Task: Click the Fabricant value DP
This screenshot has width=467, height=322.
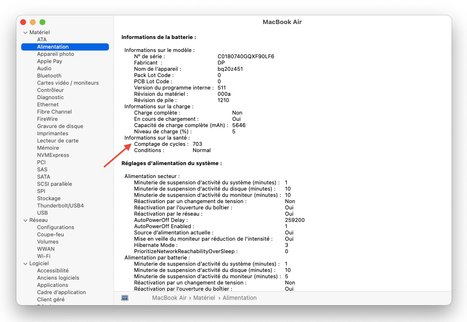Action: click(x=221, y=63)
